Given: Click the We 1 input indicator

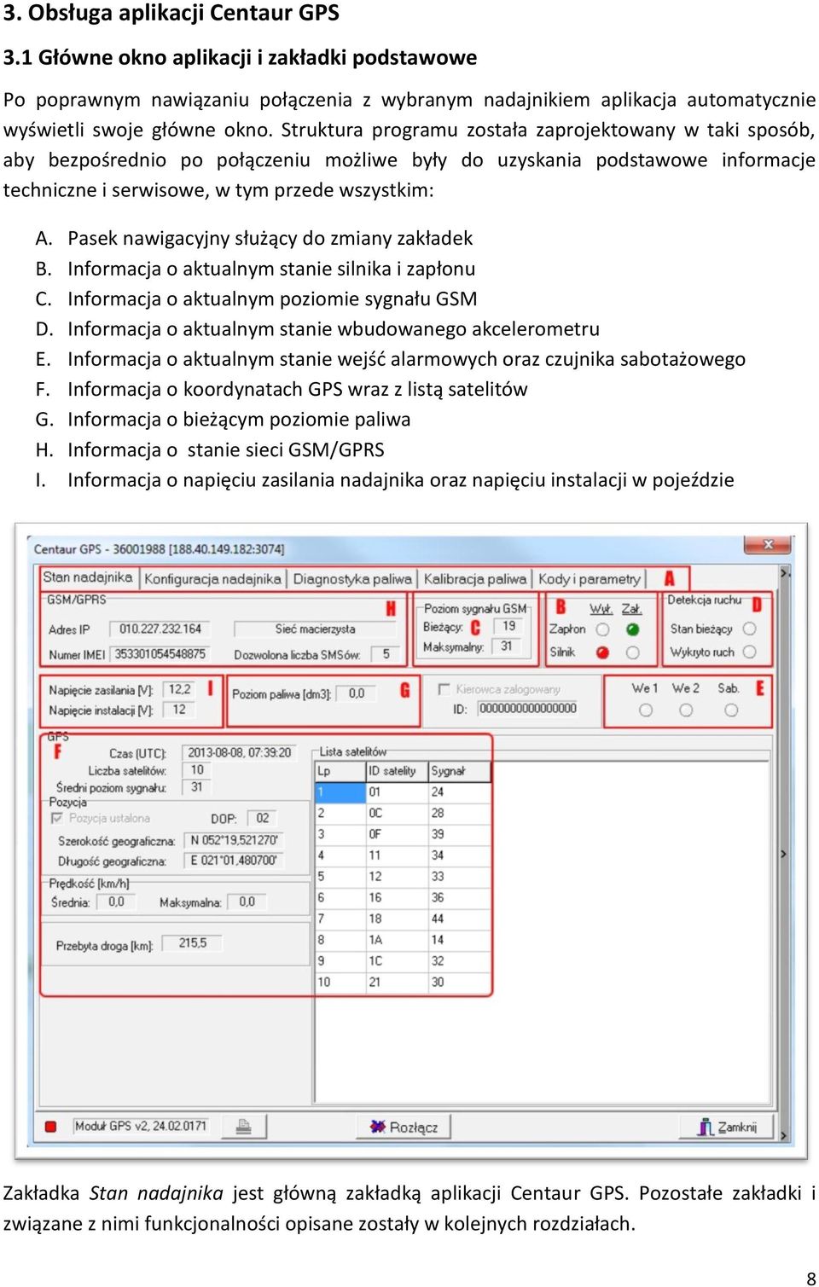Looking at the screenshot, I should pos(646,710).
